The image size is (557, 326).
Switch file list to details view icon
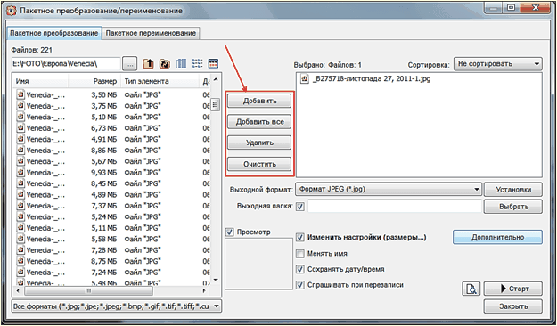(213, 63)
